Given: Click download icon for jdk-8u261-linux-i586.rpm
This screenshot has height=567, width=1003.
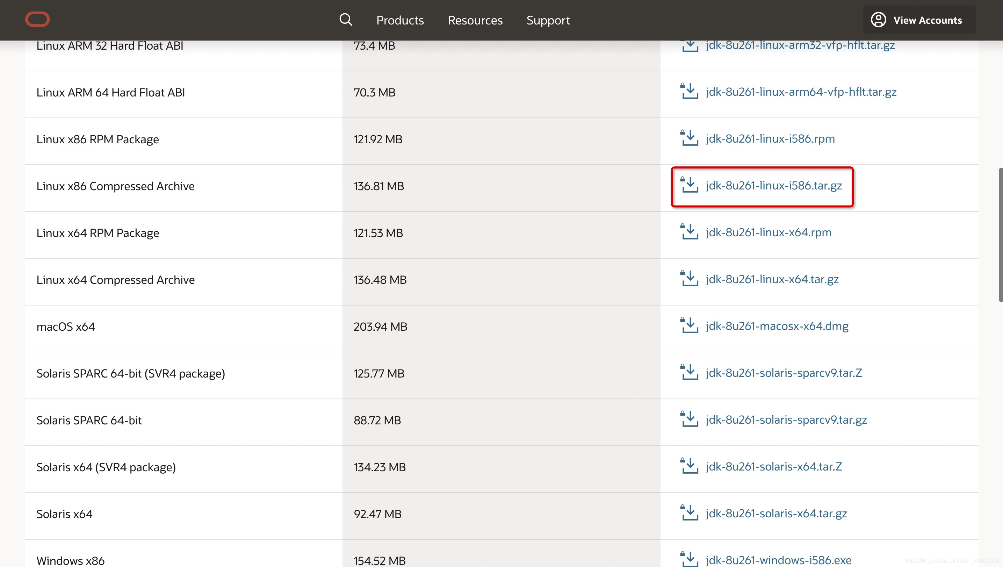Looking at the screenshot, I should click(689, 138).
